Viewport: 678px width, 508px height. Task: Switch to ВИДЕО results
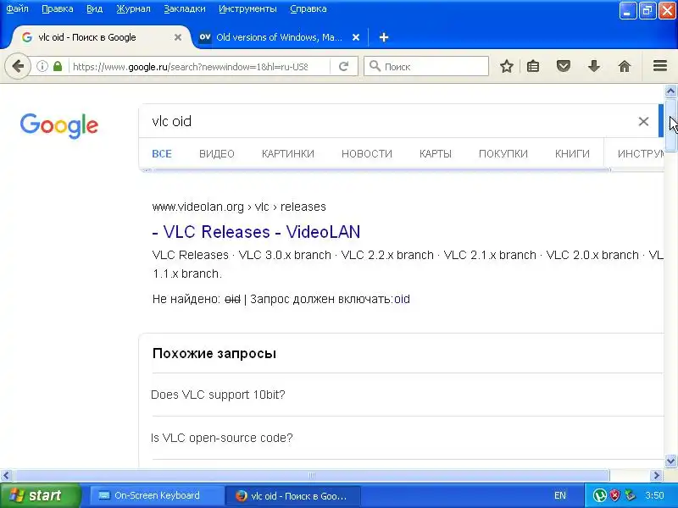click(217, 154)
